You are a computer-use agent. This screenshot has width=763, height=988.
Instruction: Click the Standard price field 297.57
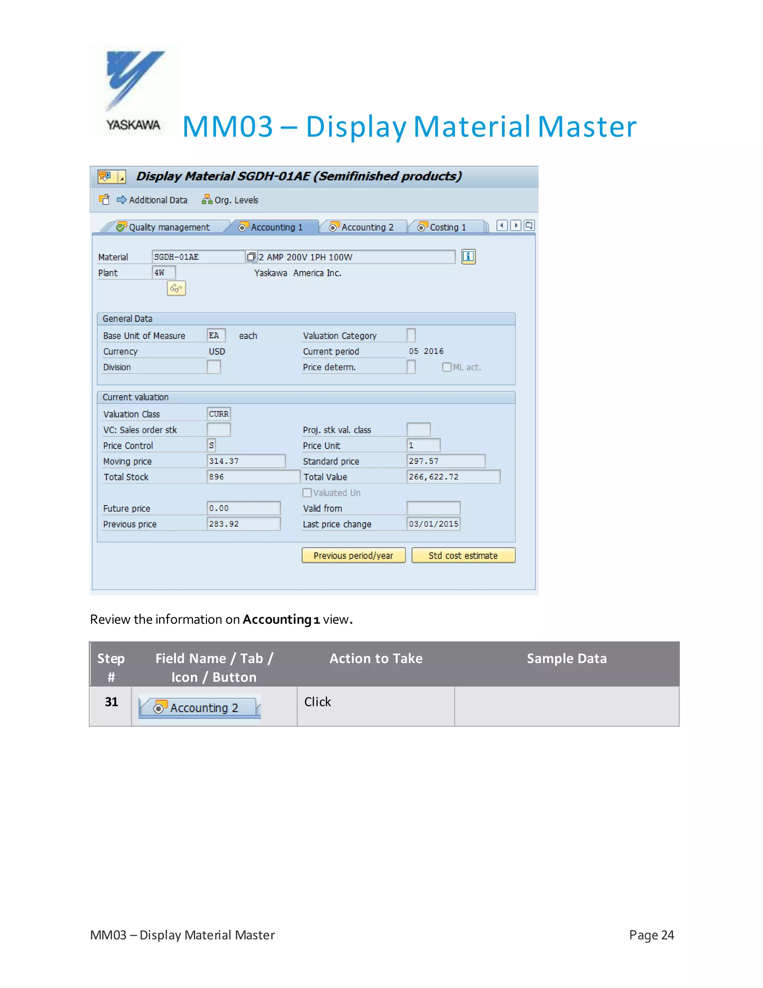tap(446, 461)
